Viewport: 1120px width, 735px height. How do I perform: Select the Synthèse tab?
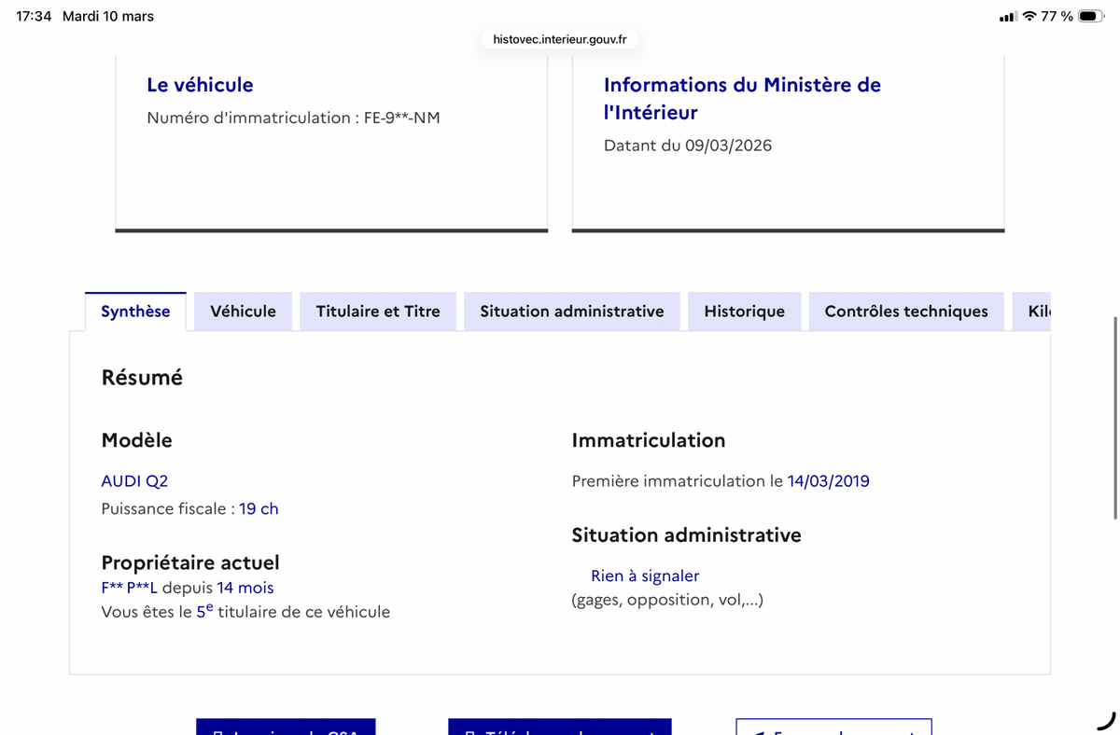[135, 312]
